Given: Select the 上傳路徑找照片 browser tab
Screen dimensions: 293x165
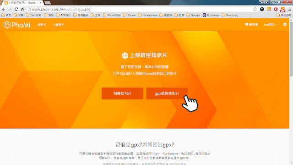Looking at the screenshot, I should (22, 3).
